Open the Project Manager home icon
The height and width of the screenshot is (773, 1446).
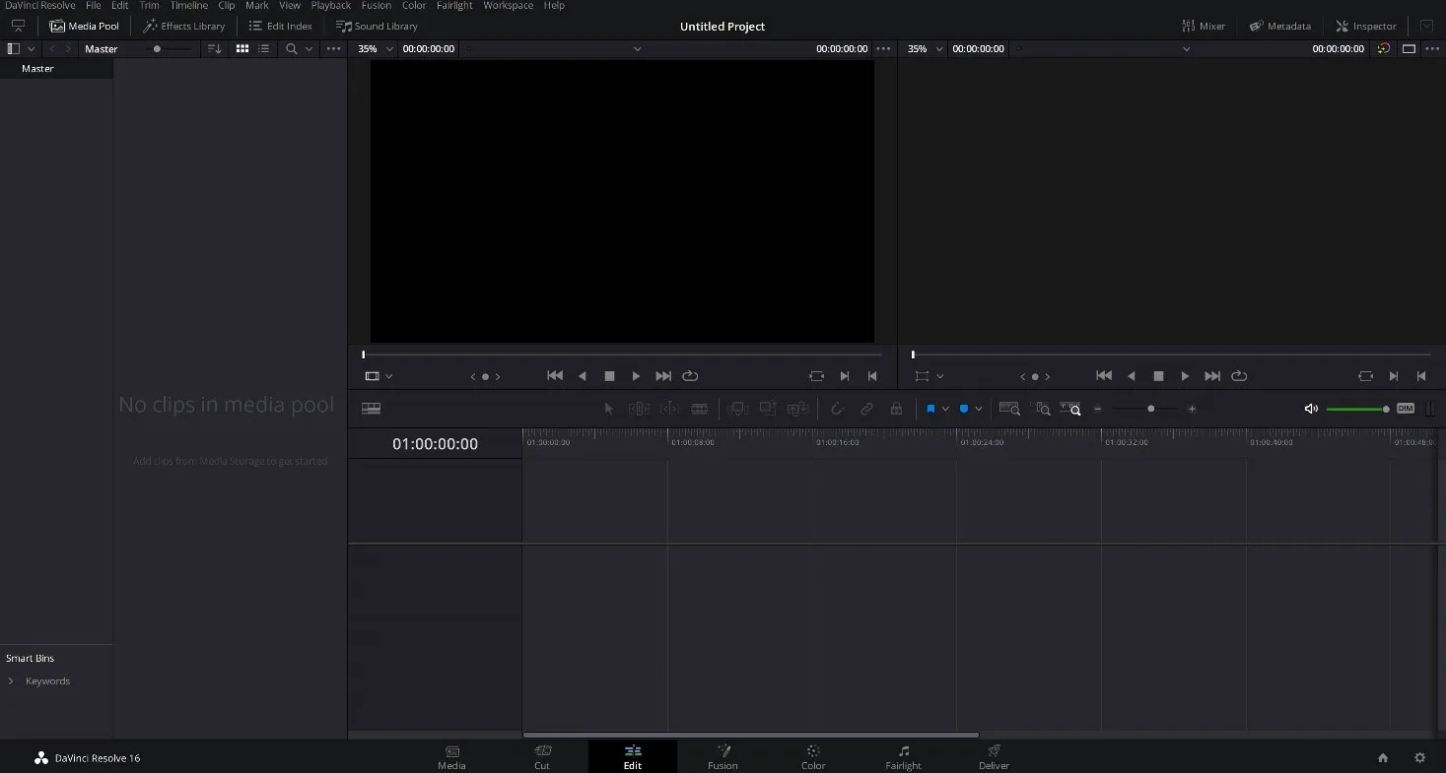[x=1383, y=757]
